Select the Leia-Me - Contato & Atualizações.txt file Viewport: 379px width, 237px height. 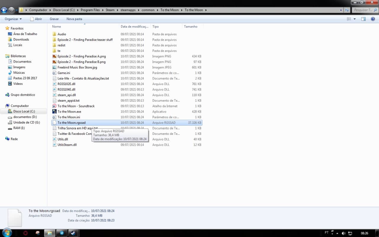[x=83, y=79]
